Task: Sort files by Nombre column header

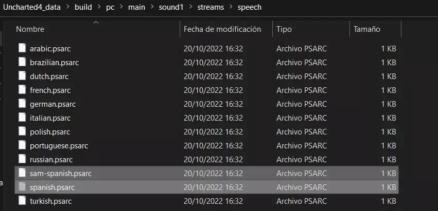Action: pos(30,29)
